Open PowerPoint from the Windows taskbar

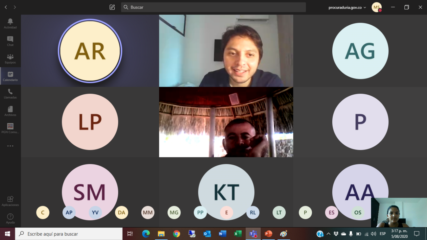coord(268,234)
